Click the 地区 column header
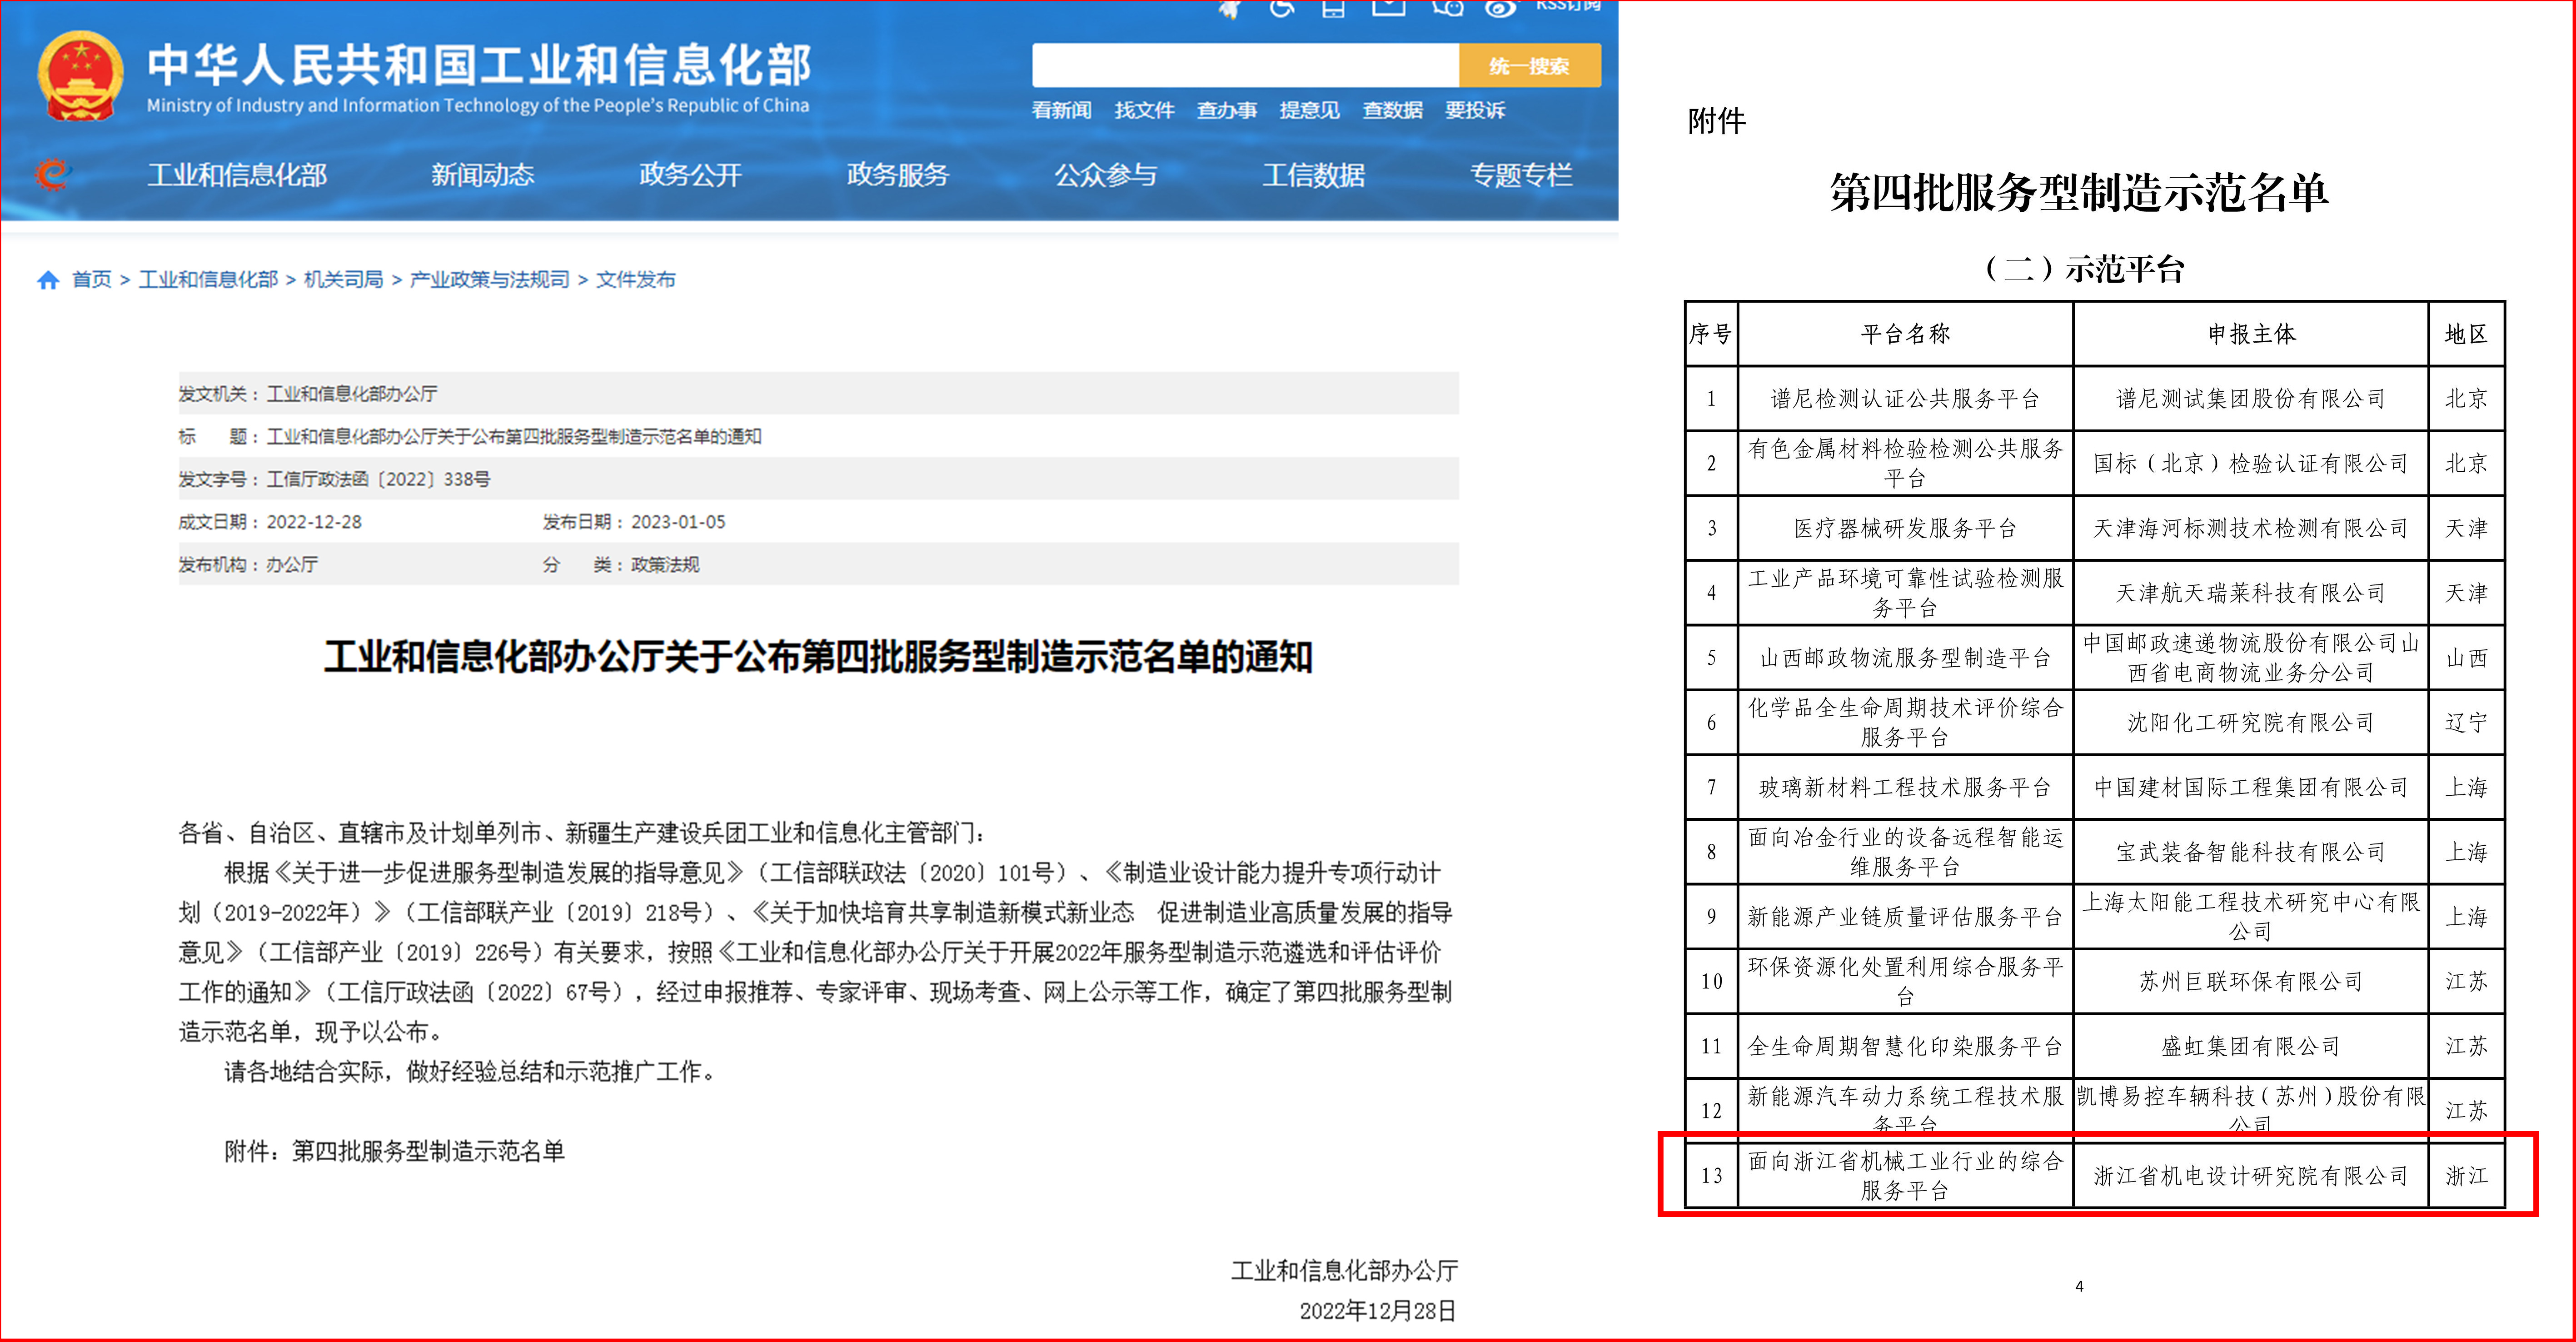 pyautogui.click(x=2466, y=334)
